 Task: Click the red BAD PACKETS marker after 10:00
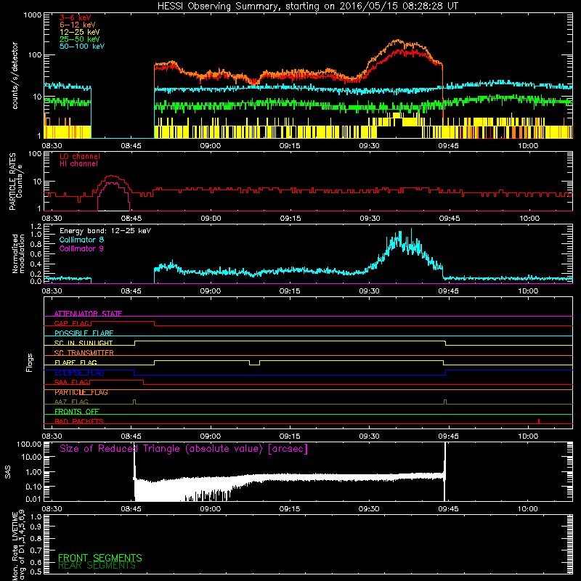click(539, 421)
